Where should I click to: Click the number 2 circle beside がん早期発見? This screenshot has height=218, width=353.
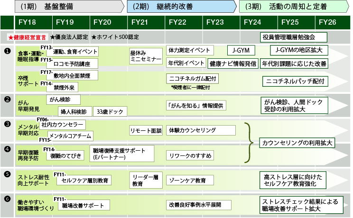[7, 99]
